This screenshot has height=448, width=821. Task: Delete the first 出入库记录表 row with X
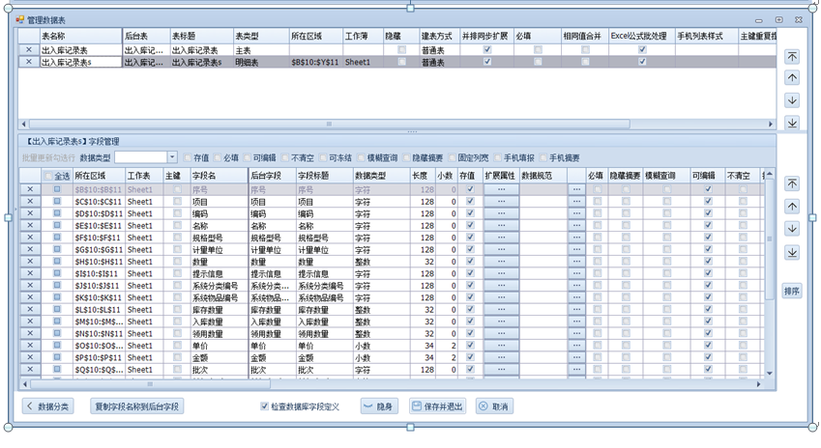click(x=28, y=50)
